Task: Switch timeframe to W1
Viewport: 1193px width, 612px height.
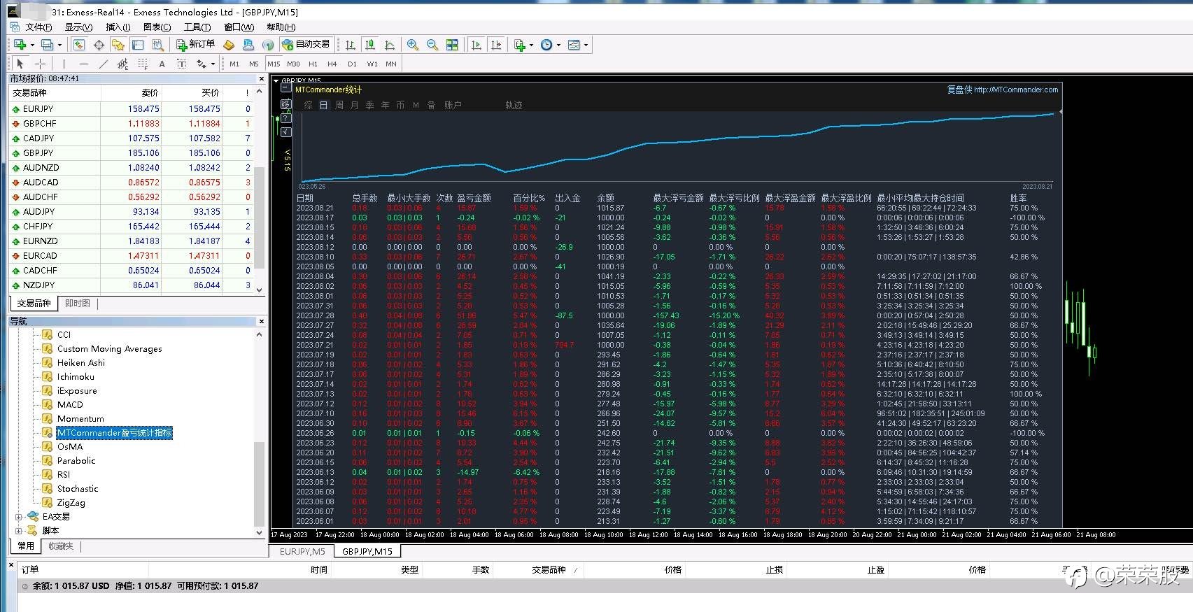Action: [372, 64]
